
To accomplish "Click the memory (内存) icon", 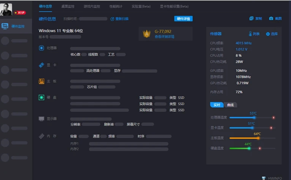I will [x=41, y=136].
